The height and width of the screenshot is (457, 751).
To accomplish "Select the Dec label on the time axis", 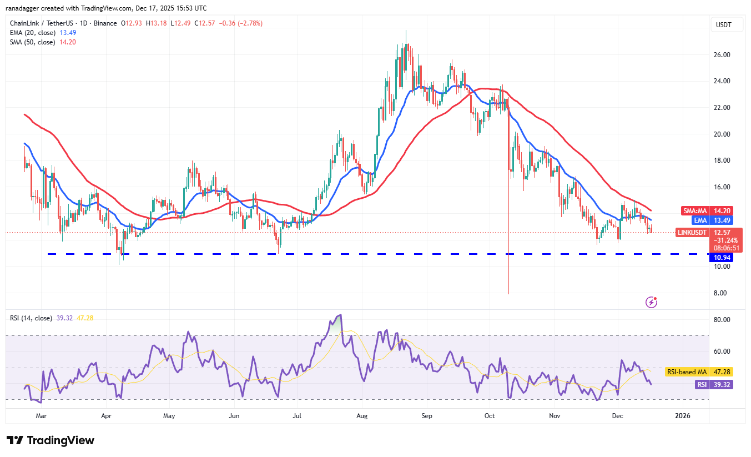I will [617, 415].
